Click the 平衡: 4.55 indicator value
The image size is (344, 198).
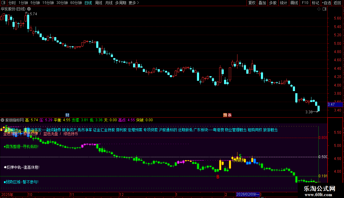pos(62,120)
